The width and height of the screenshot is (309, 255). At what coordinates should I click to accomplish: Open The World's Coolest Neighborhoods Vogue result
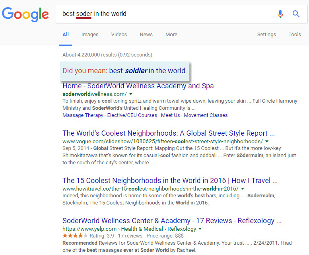[168, 133]
